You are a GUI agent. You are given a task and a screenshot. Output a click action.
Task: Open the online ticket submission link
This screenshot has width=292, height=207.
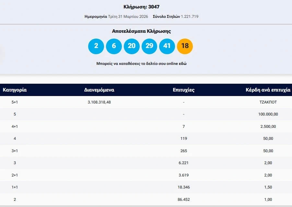click(141, 64)
